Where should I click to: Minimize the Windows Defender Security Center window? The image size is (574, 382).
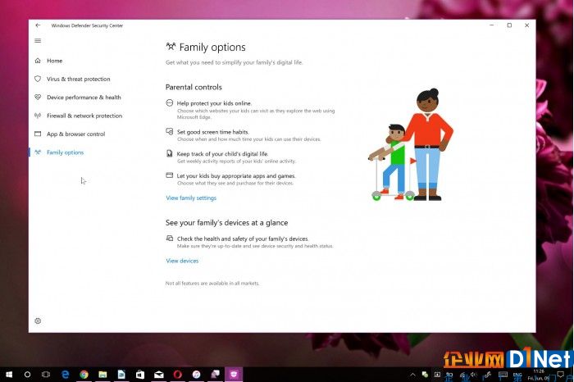(x=492, y=25)
